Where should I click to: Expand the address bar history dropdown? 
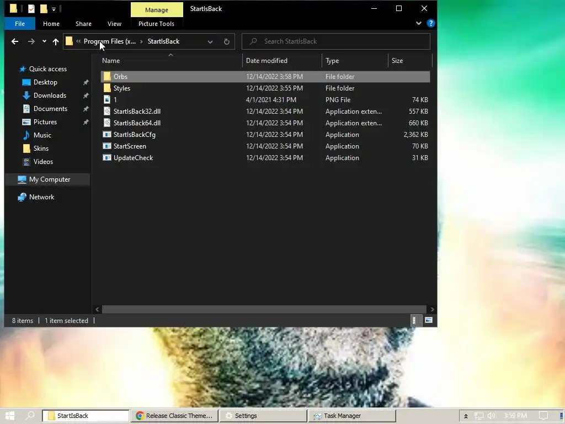point(210,41)
